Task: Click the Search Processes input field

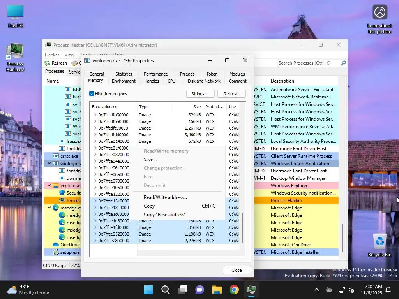Action: tap(309, 63)
